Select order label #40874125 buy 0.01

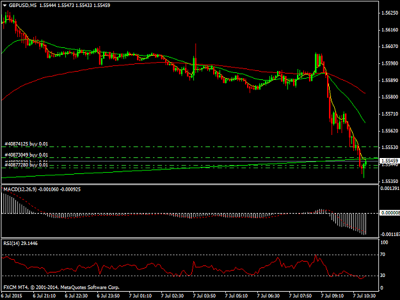[26, 144]
